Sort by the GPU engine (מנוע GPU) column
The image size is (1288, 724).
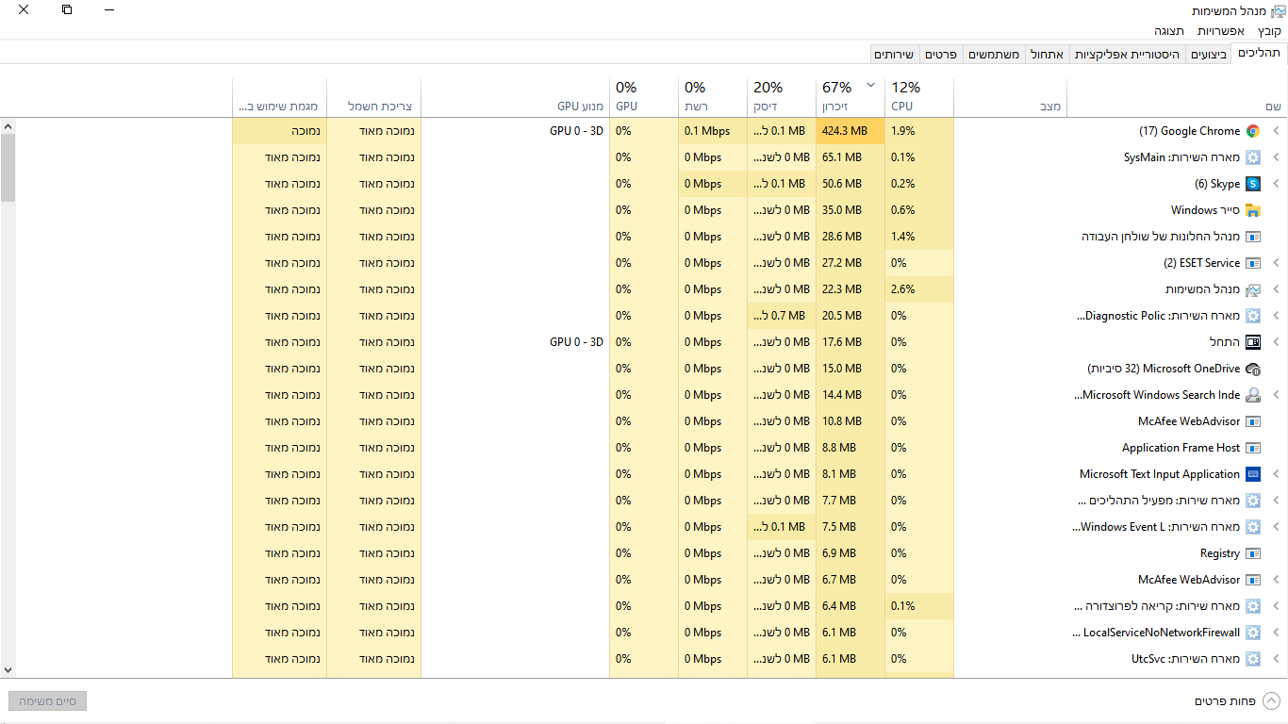coord(515,97)
